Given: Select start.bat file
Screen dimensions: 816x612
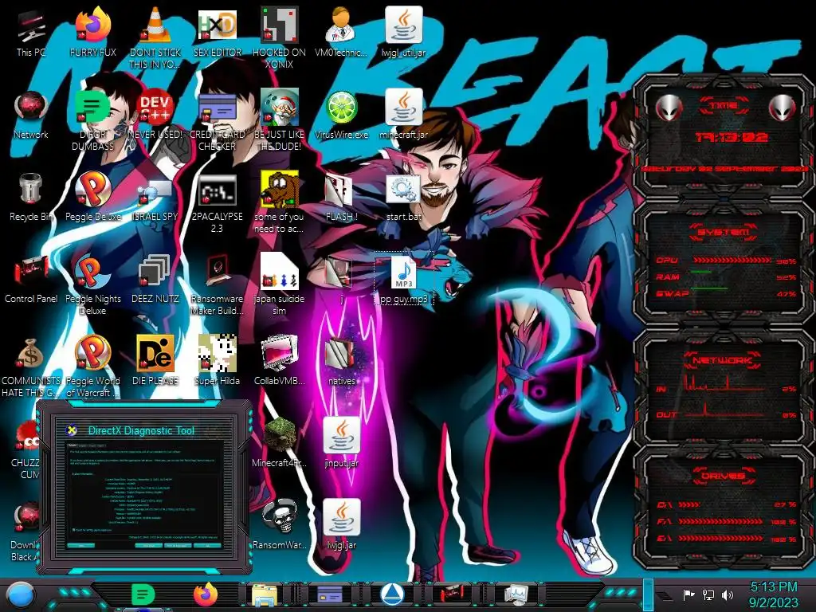Looking at the screenshot, I should click(x=403, y=198).
